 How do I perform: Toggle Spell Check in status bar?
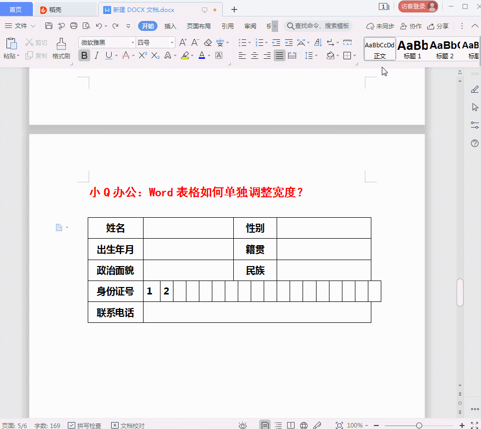pyautogui.click(x=84, y=426)
